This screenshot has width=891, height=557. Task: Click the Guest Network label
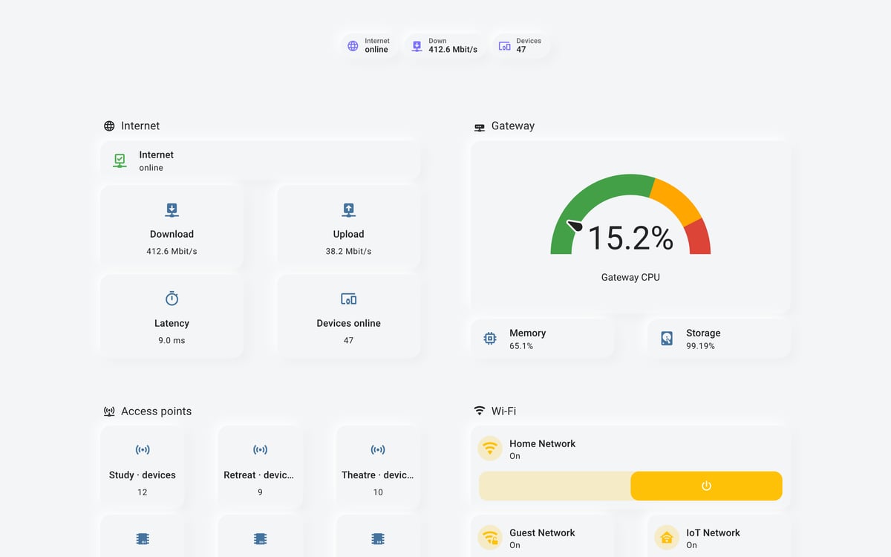click(542, 532)
